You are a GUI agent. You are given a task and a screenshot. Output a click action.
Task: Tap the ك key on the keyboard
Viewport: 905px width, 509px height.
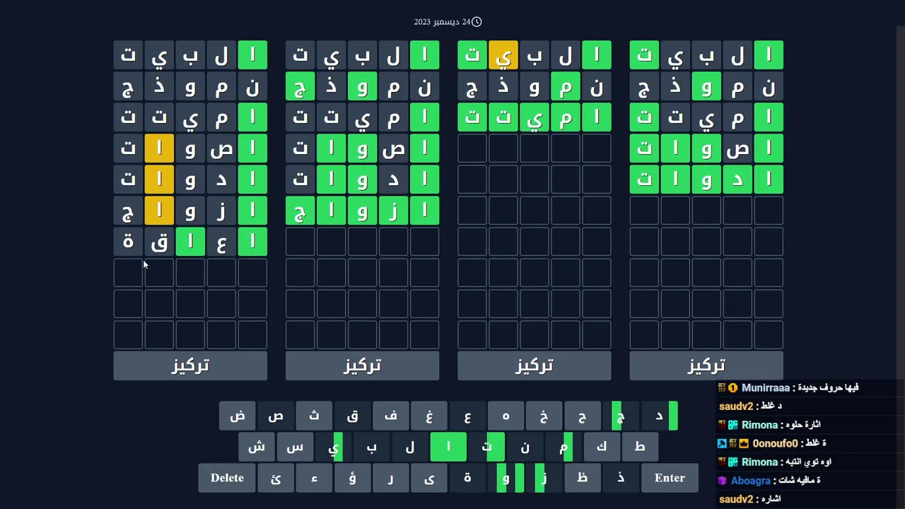point(601,447)
